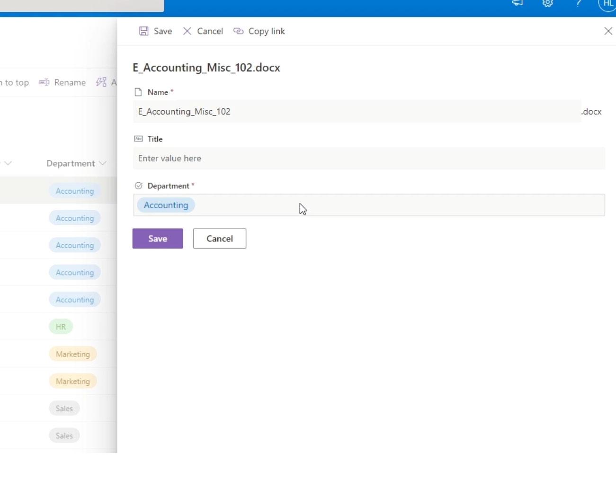Click the Cancel text in the top command bar

click(210, 31)
